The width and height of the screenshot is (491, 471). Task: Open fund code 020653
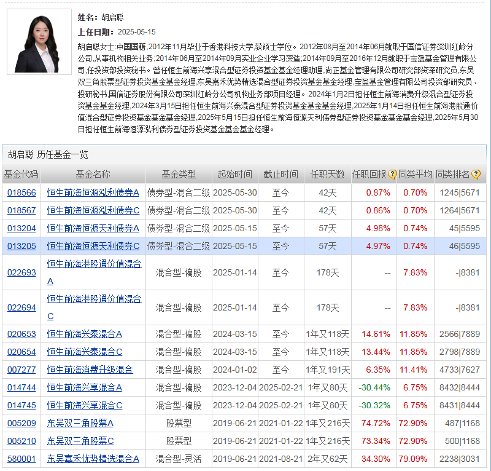[21, 334]
